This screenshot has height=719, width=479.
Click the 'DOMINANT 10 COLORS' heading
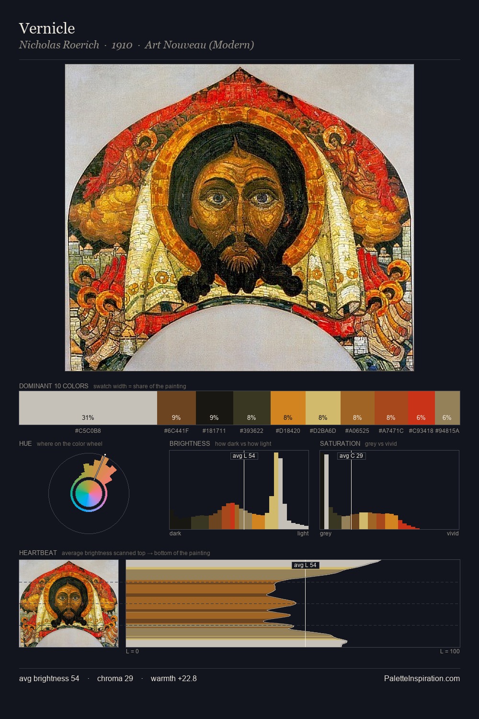[x=54, y=386]
